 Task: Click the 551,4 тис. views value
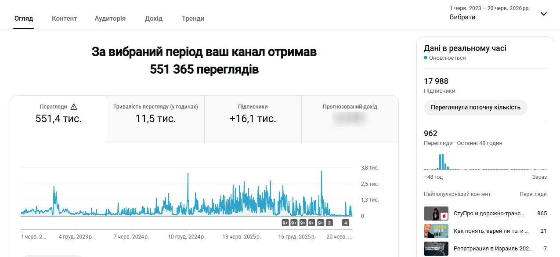point(58,119)
